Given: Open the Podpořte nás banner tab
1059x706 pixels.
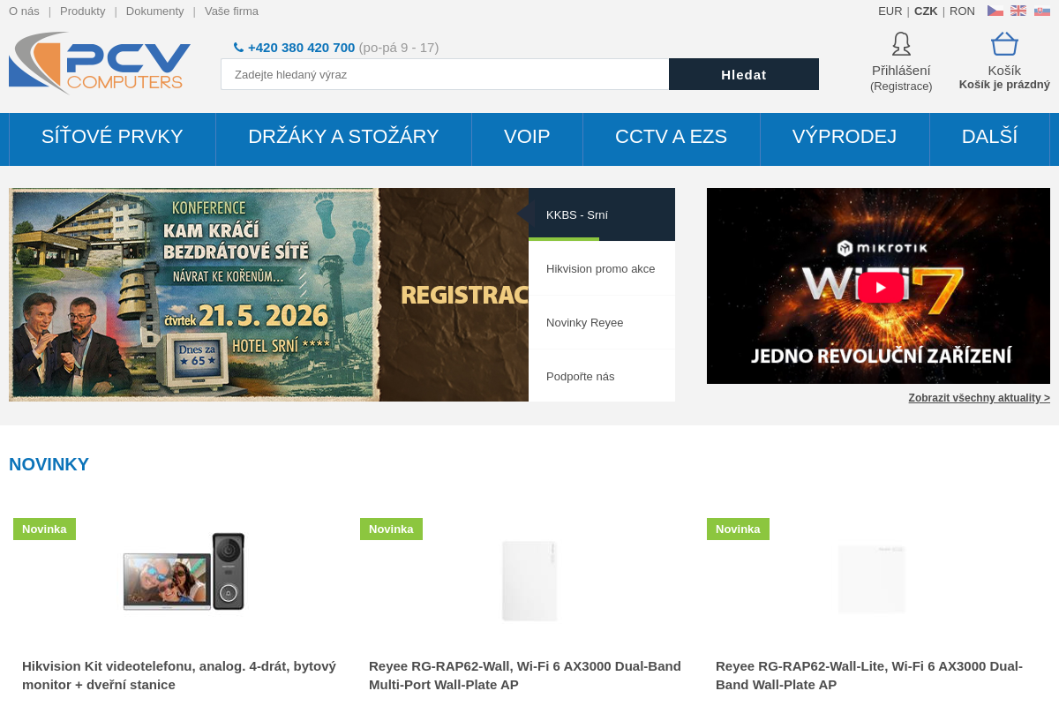Looking at the screenshot, I should (x=580, y=375).
